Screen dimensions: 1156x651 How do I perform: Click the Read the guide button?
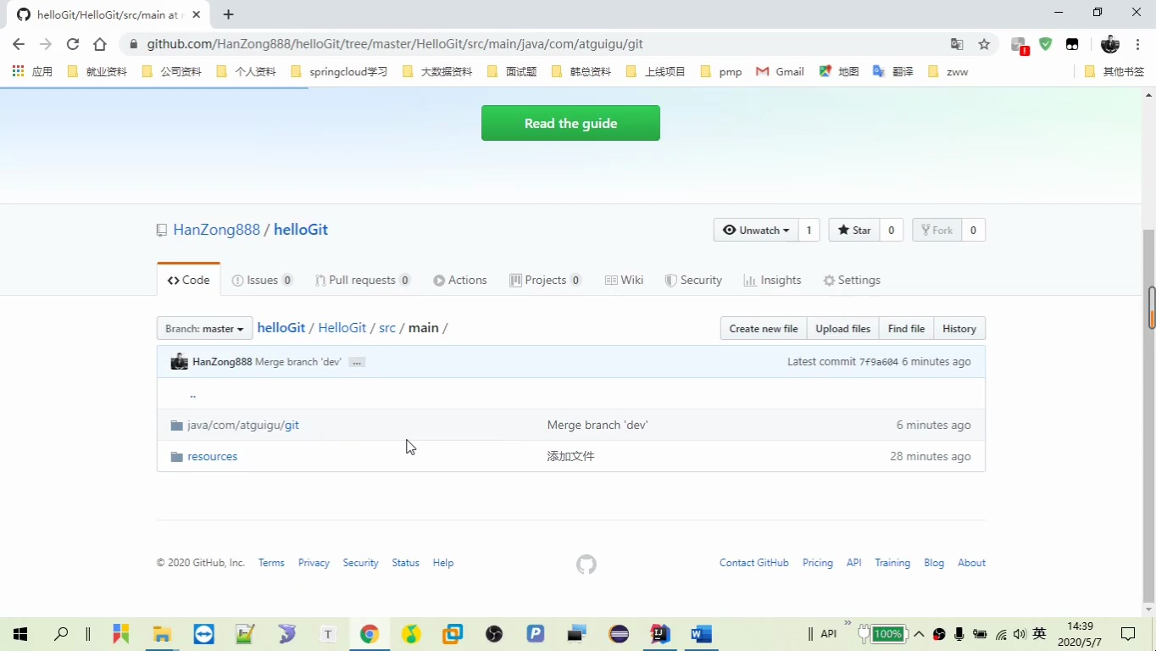570,123
